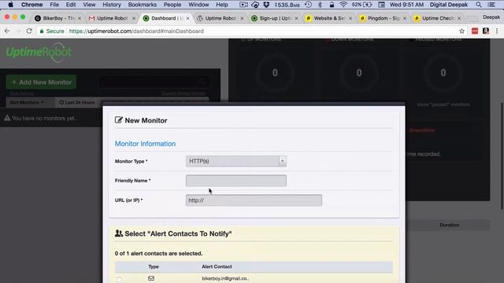Open Last 24 Hours filter
Viewport: 504px width, 283px height.
tap(77, 102)
